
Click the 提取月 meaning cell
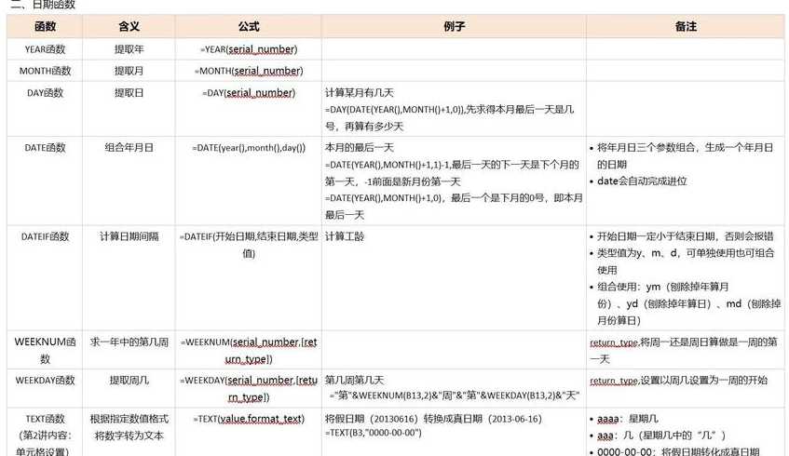coord(129,71)
